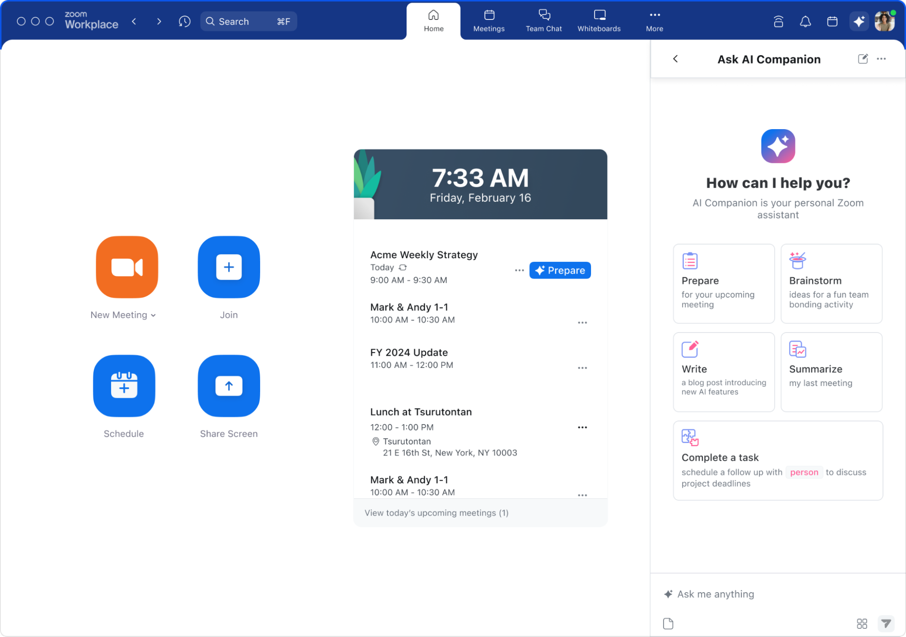This screenshot has height=637, width=906.
Task: Click the Prepare button for Acme Weekly Strategy
Action: [560, 270]
